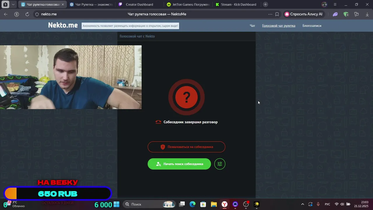Click the site protection shield icon
The width and height of the screenshot is (373, 210).
tap(37, 14)
